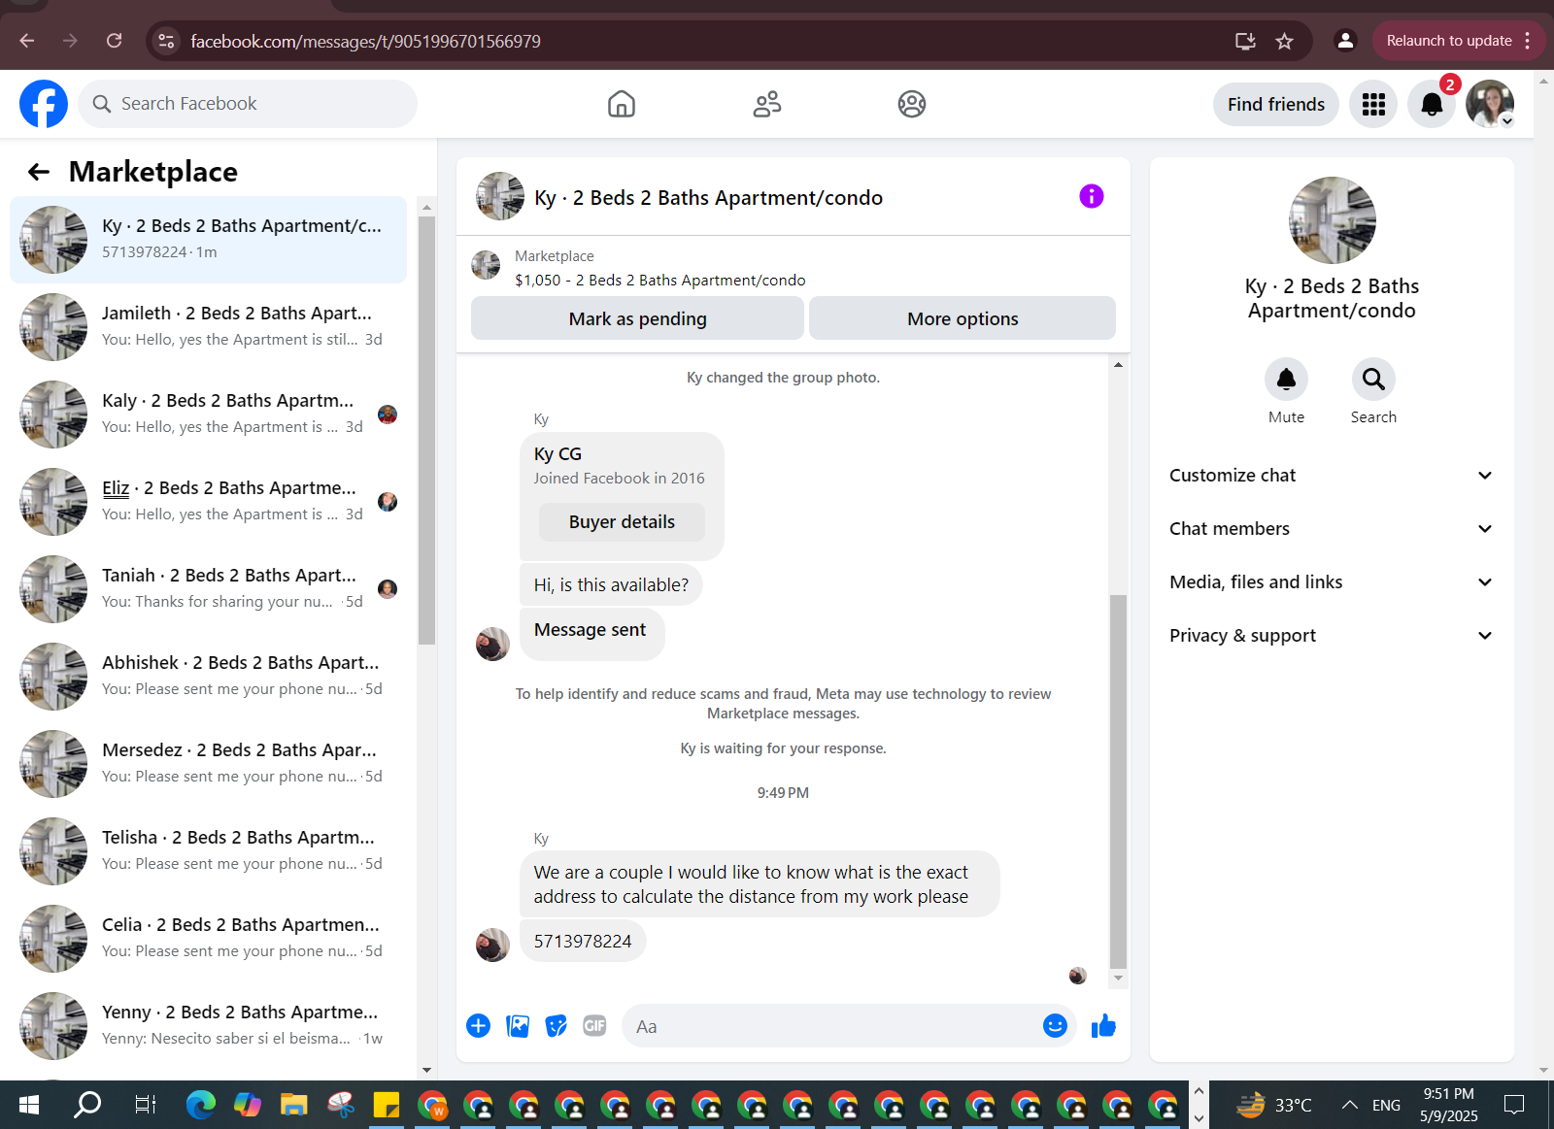This screenshot has width=1554, height=1129.
Task: Choose a sticker with the sticker icon
Action: click(x=556, y=1026)
